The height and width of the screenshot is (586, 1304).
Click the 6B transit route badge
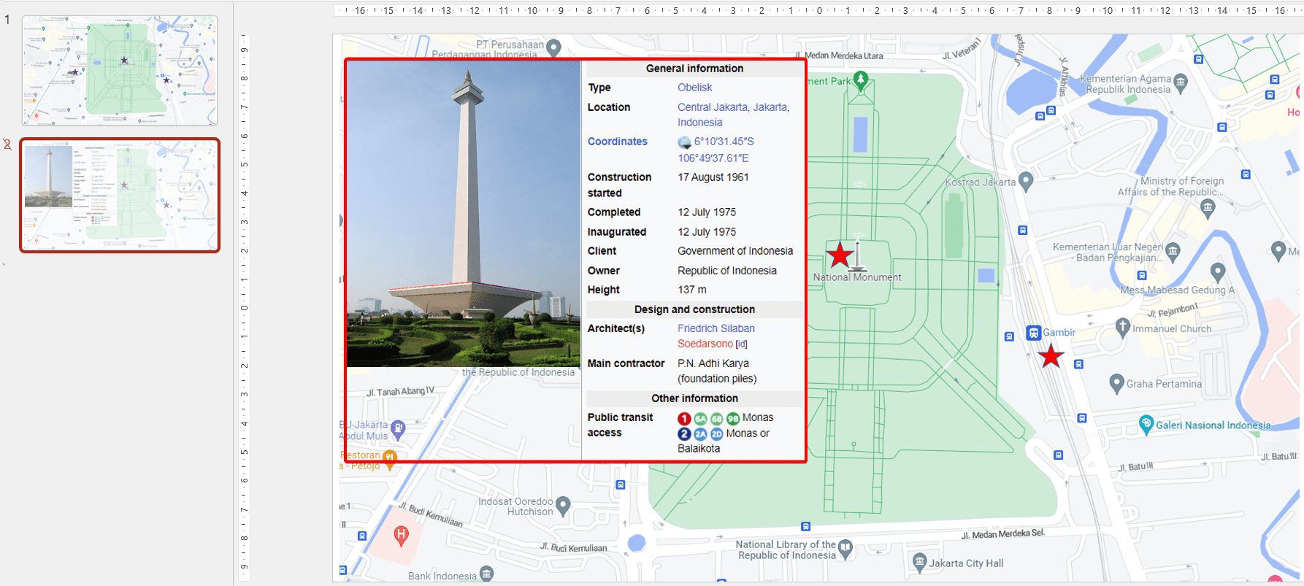(x=716, y=418)
